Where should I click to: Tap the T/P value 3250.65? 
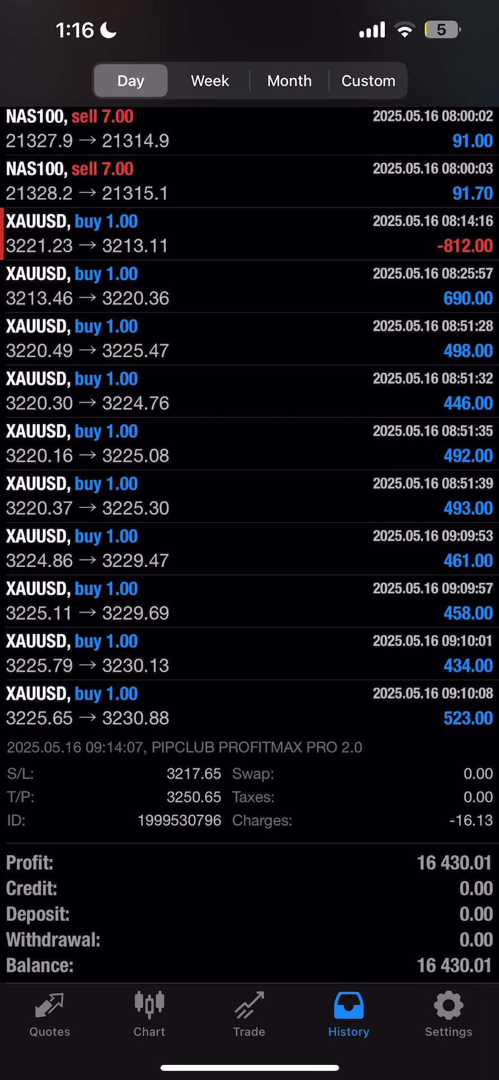click(194, 797)
